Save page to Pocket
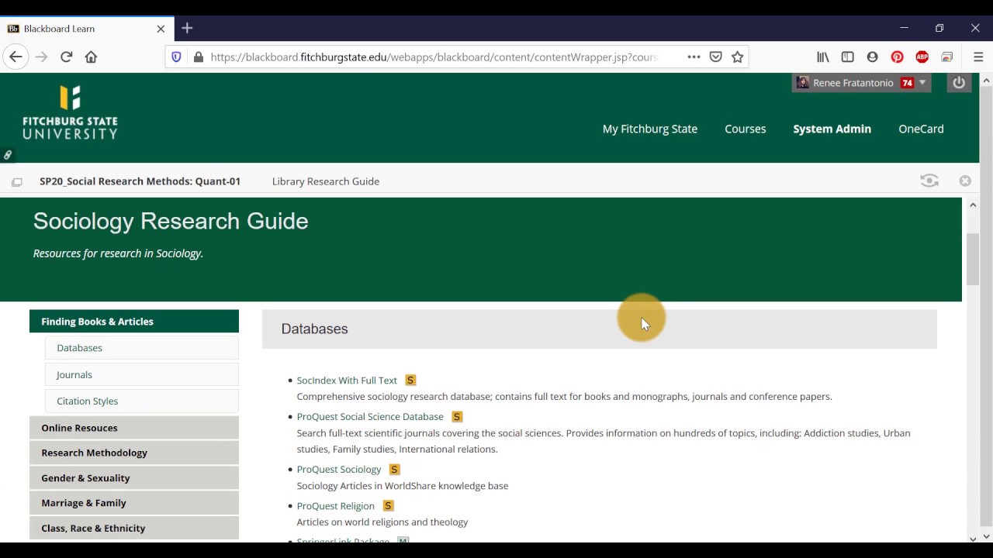This screenshot has width=993, height=558. coord(716,57)
